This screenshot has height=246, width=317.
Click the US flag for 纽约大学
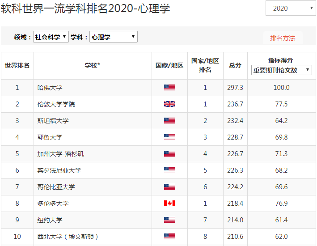tap(169, 220)
